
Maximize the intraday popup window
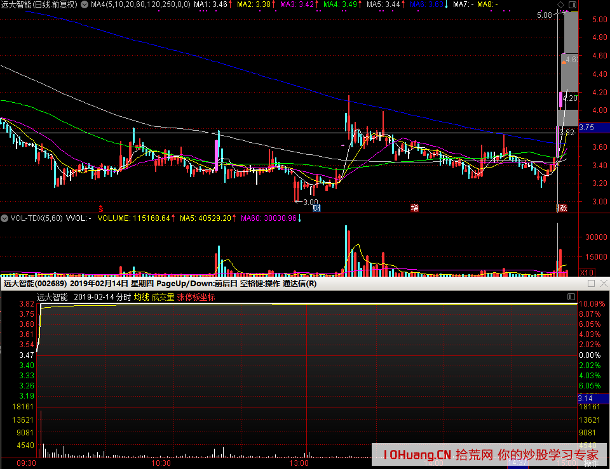click(x=591, y=284)
